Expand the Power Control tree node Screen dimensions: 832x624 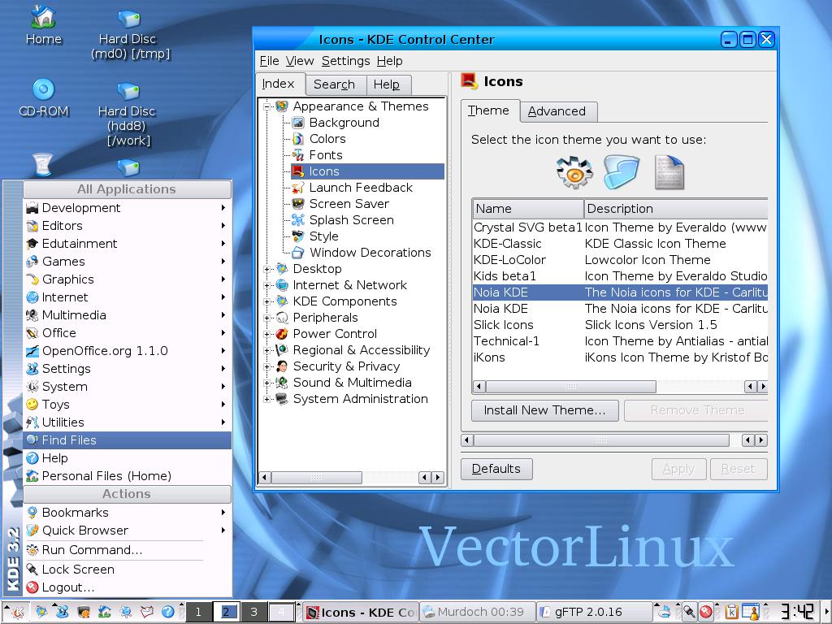267,334
